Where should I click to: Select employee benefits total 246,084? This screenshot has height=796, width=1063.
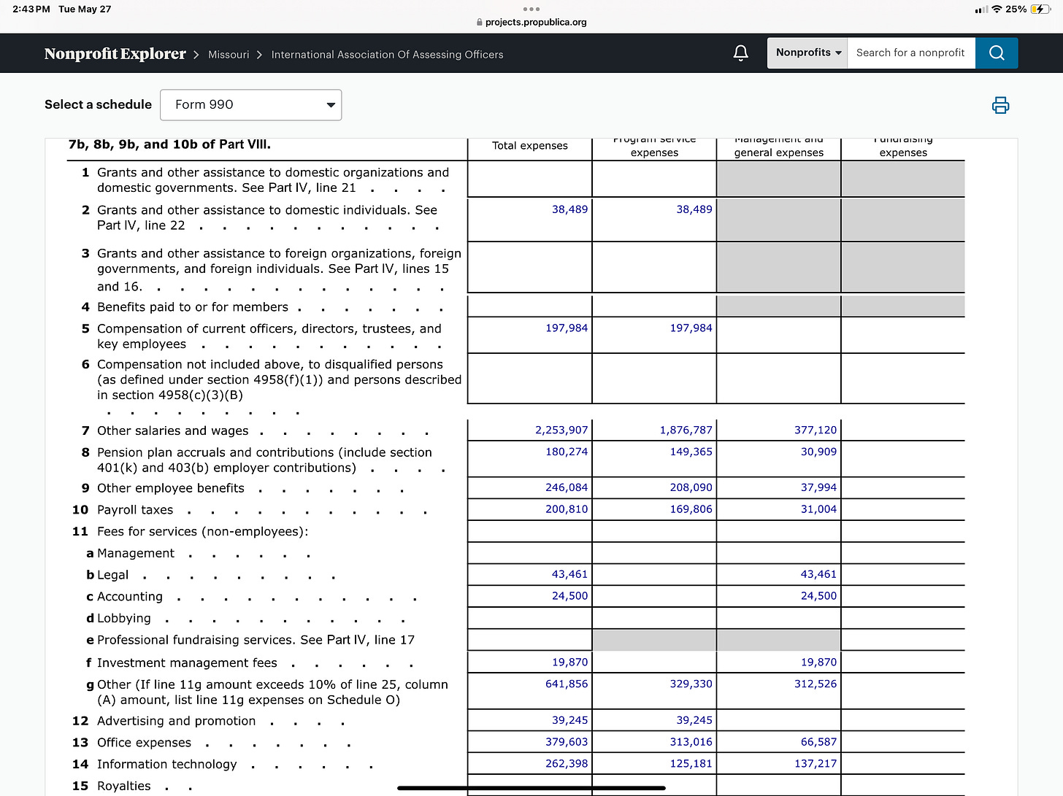(x=567, y=488)
